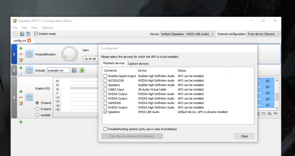Open the View menu
This screenshot has width=295, height=156.
coord(35,28)
